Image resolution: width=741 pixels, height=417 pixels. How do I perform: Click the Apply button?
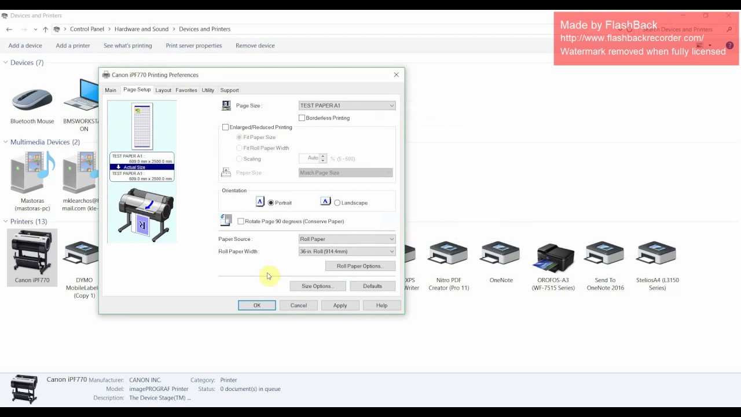click(x=340, y=305)
